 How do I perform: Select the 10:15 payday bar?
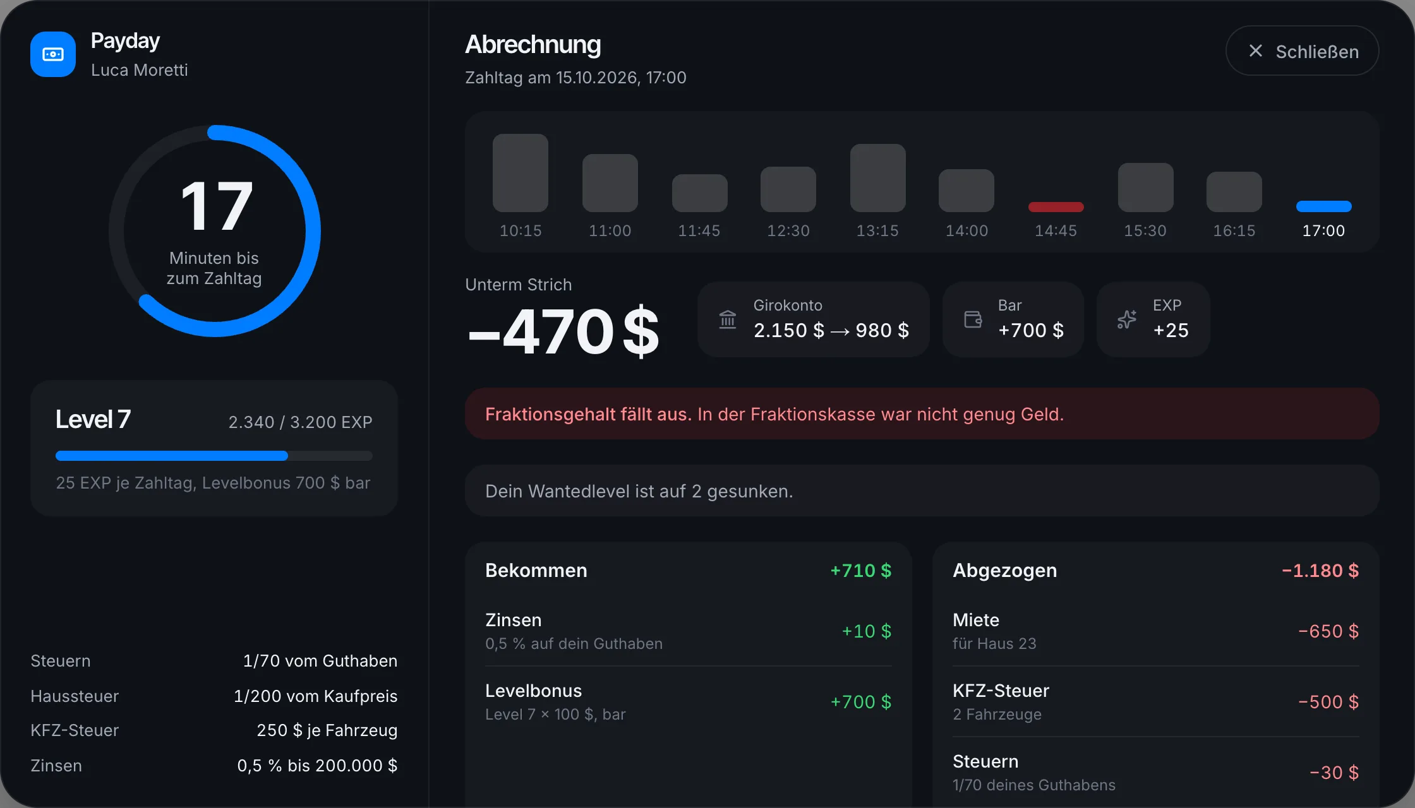pyautogui.click(x=521, y=173)
